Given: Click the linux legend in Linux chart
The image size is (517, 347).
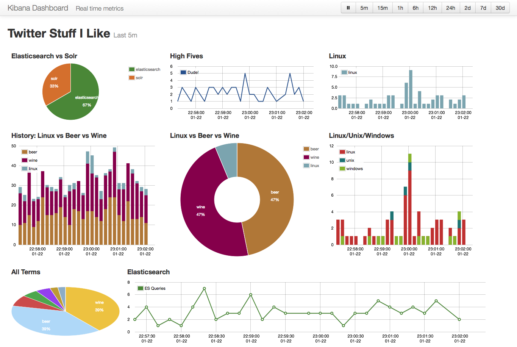Looking at the screenshot, I should point(349,72).
